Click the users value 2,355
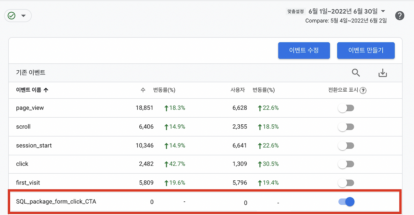 pos(240,127)
